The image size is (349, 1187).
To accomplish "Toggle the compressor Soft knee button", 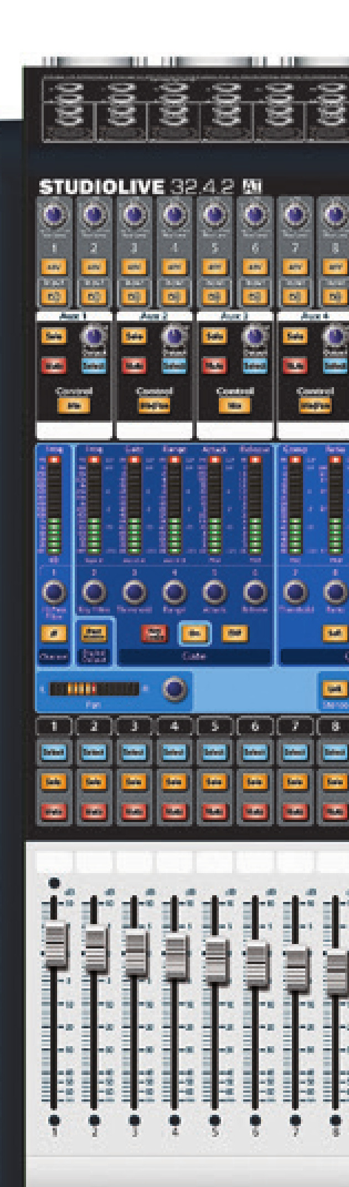I will point(335,633).
